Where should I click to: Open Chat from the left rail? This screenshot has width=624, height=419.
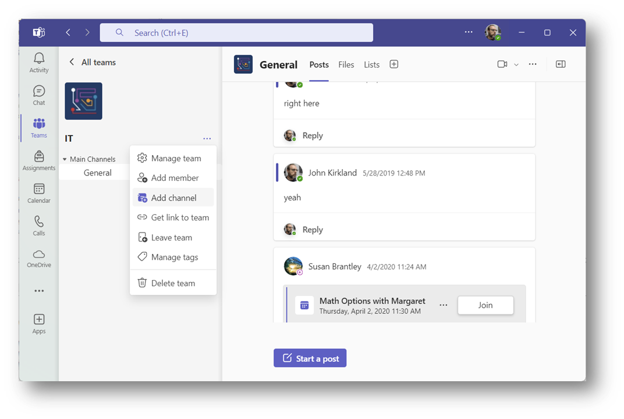tap(39, 95)
